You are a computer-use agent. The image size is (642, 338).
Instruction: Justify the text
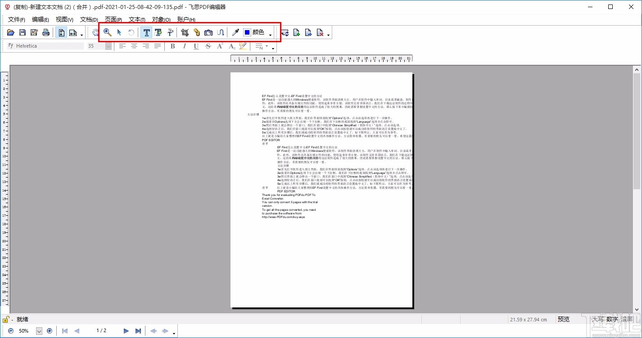tap(157, 46)
